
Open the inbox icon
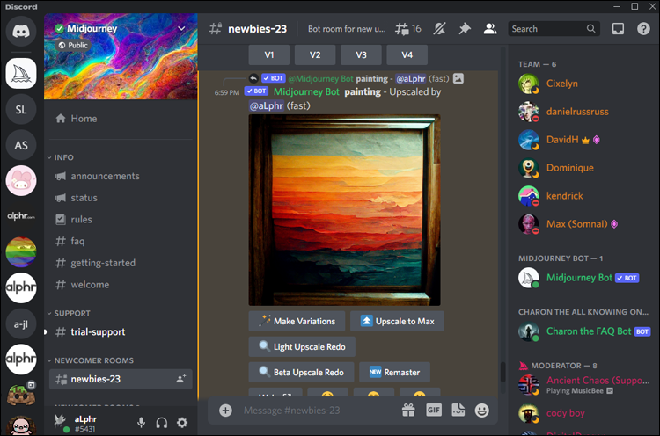click(x=618, y=29)
